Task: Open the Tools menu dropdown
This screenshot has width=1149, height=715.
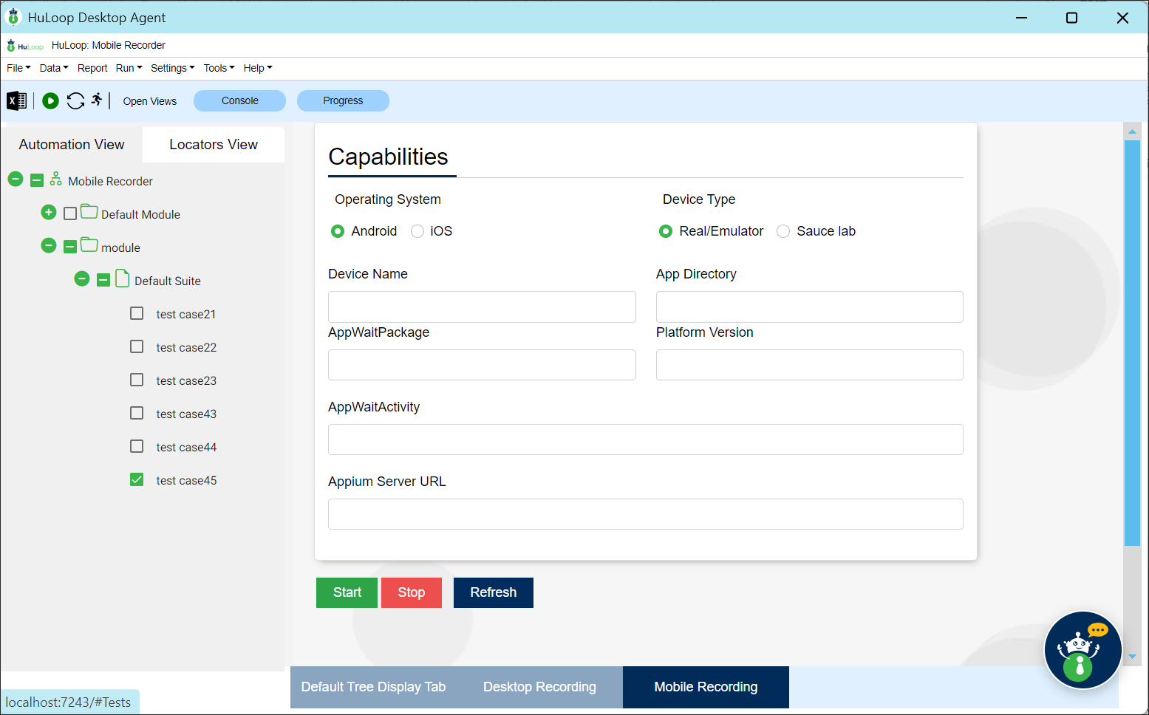Action: pos(219,68)
